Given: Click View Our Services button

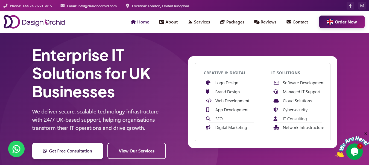Looking at the screenshot, I should [137, 151].
